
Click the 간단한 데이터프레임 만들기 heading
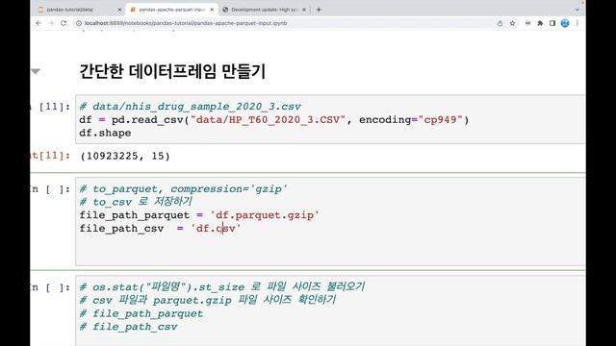pyautogui.click(x=172, y=71)
